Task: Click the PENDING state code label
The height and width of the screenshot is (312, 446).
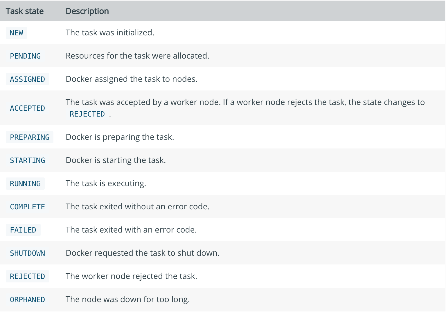Action: (25, 56)
